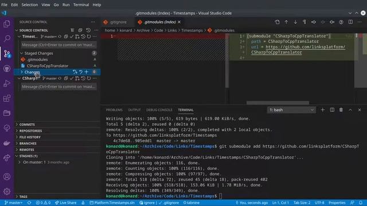Discard all changes in Changes row

point(80,72)
